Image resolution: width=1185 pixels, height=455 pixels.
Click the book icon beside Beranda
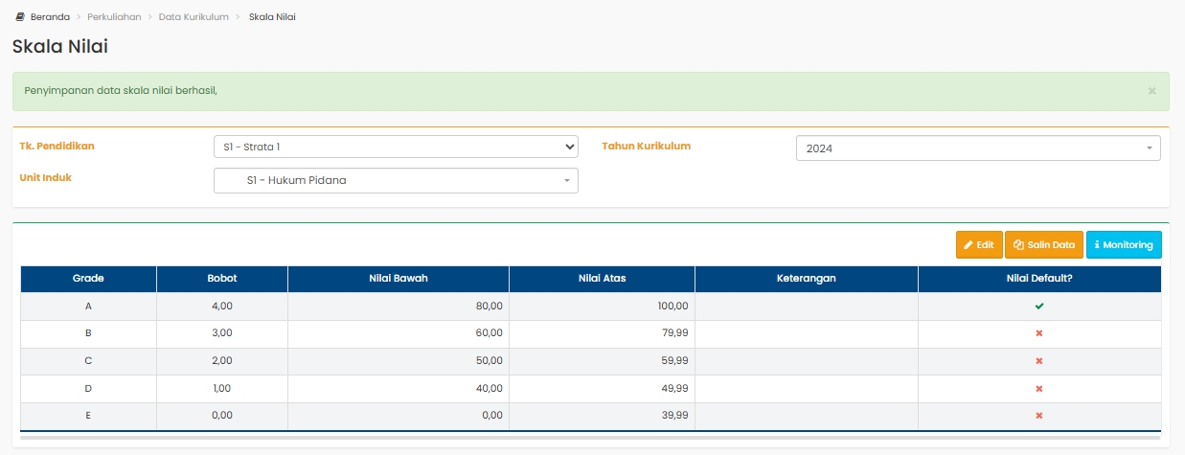20,17
